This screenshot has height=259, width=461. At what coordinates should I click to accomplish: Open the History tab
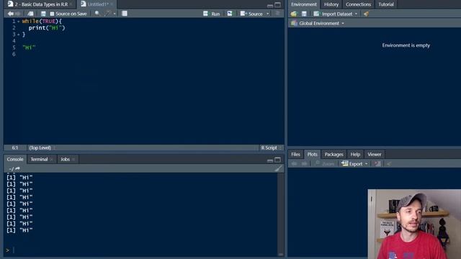(x=331, y=4)
